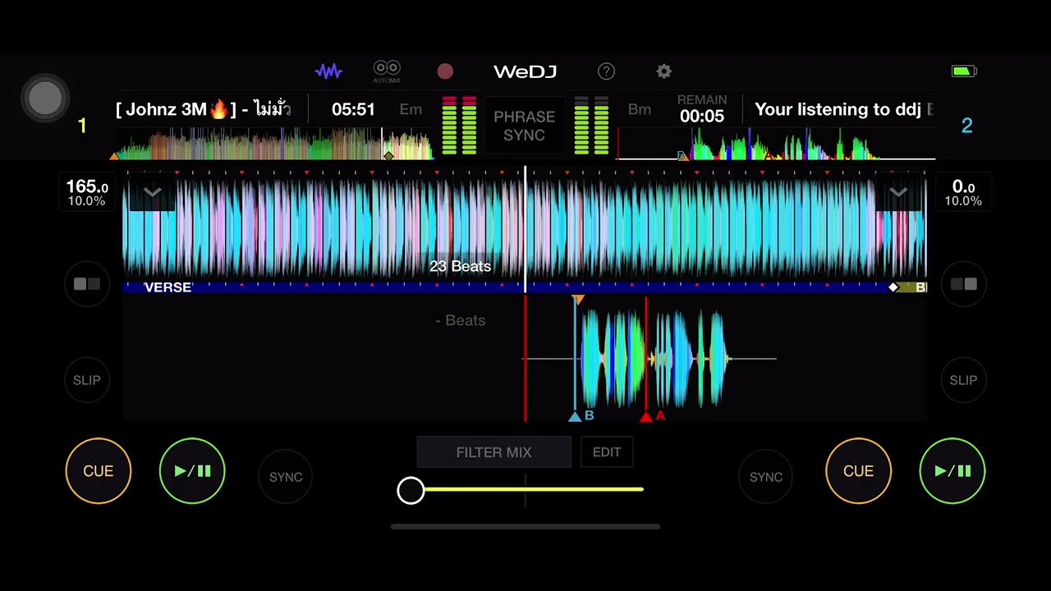Play or pause deck 2
Screen dimensions: 1051x591
click(952, 471)
